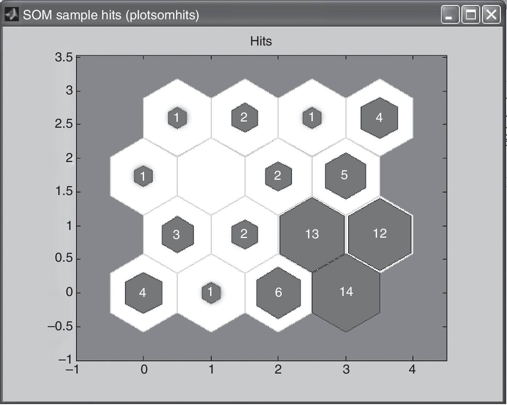Select the hexagon showing 3 hits
Screen dimensions: 507x405
click(x=177, y=234)
